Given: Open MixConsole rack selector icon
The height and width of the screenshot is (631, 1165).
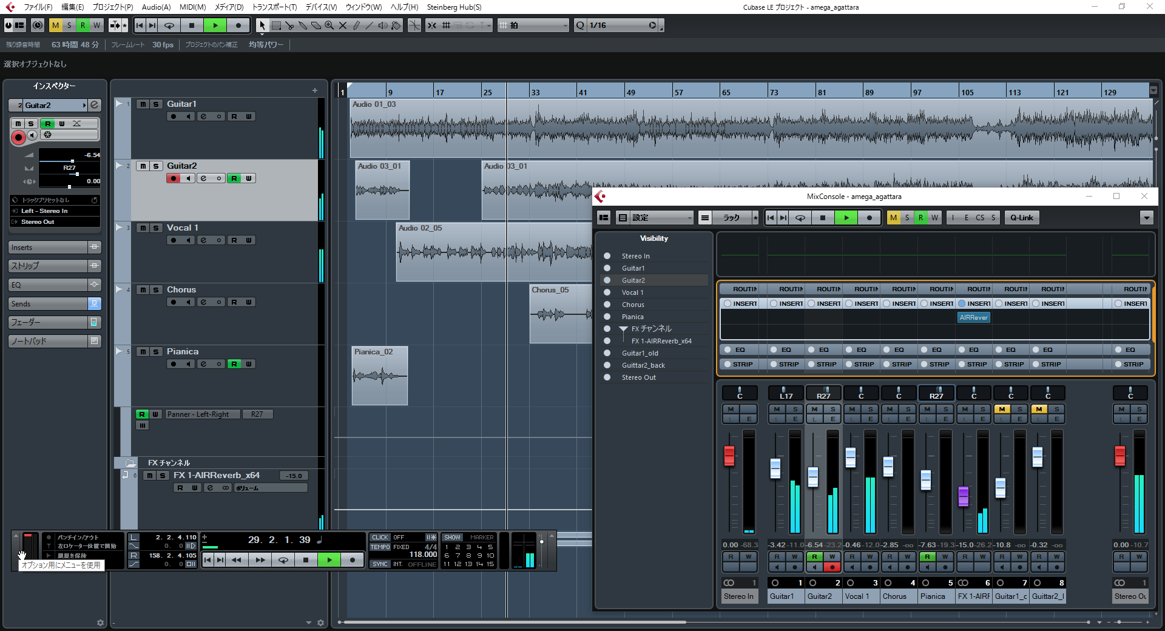Looking at the screenshot, I should tap(704, 218).
